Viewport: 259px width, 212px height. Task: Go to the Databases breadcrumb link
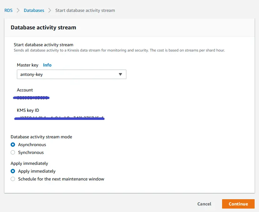coord(34,10)
